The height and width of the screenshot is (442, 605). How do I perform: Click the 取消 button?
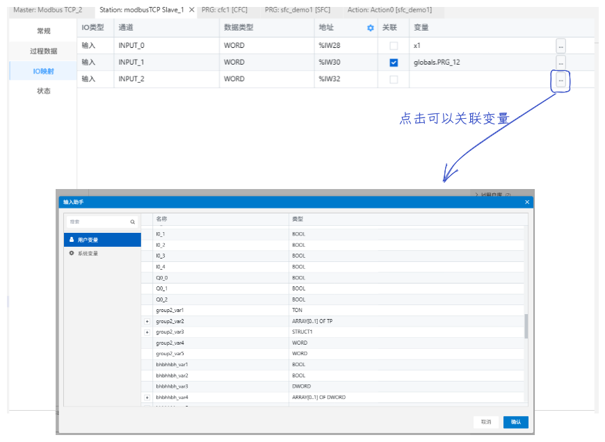point(486,422)
